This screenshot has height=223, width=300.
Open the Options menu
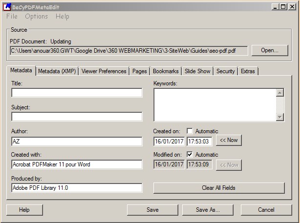(x=36, y=17)
